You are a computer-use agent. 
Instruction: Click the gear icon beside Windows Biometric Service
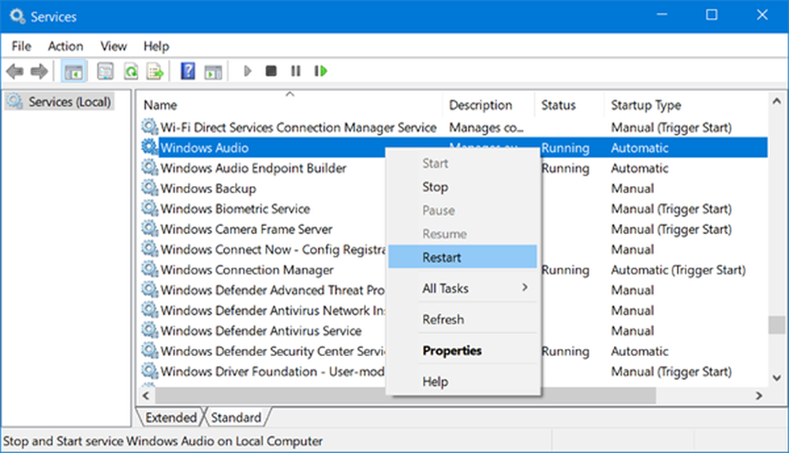click(x=149, y=208)
